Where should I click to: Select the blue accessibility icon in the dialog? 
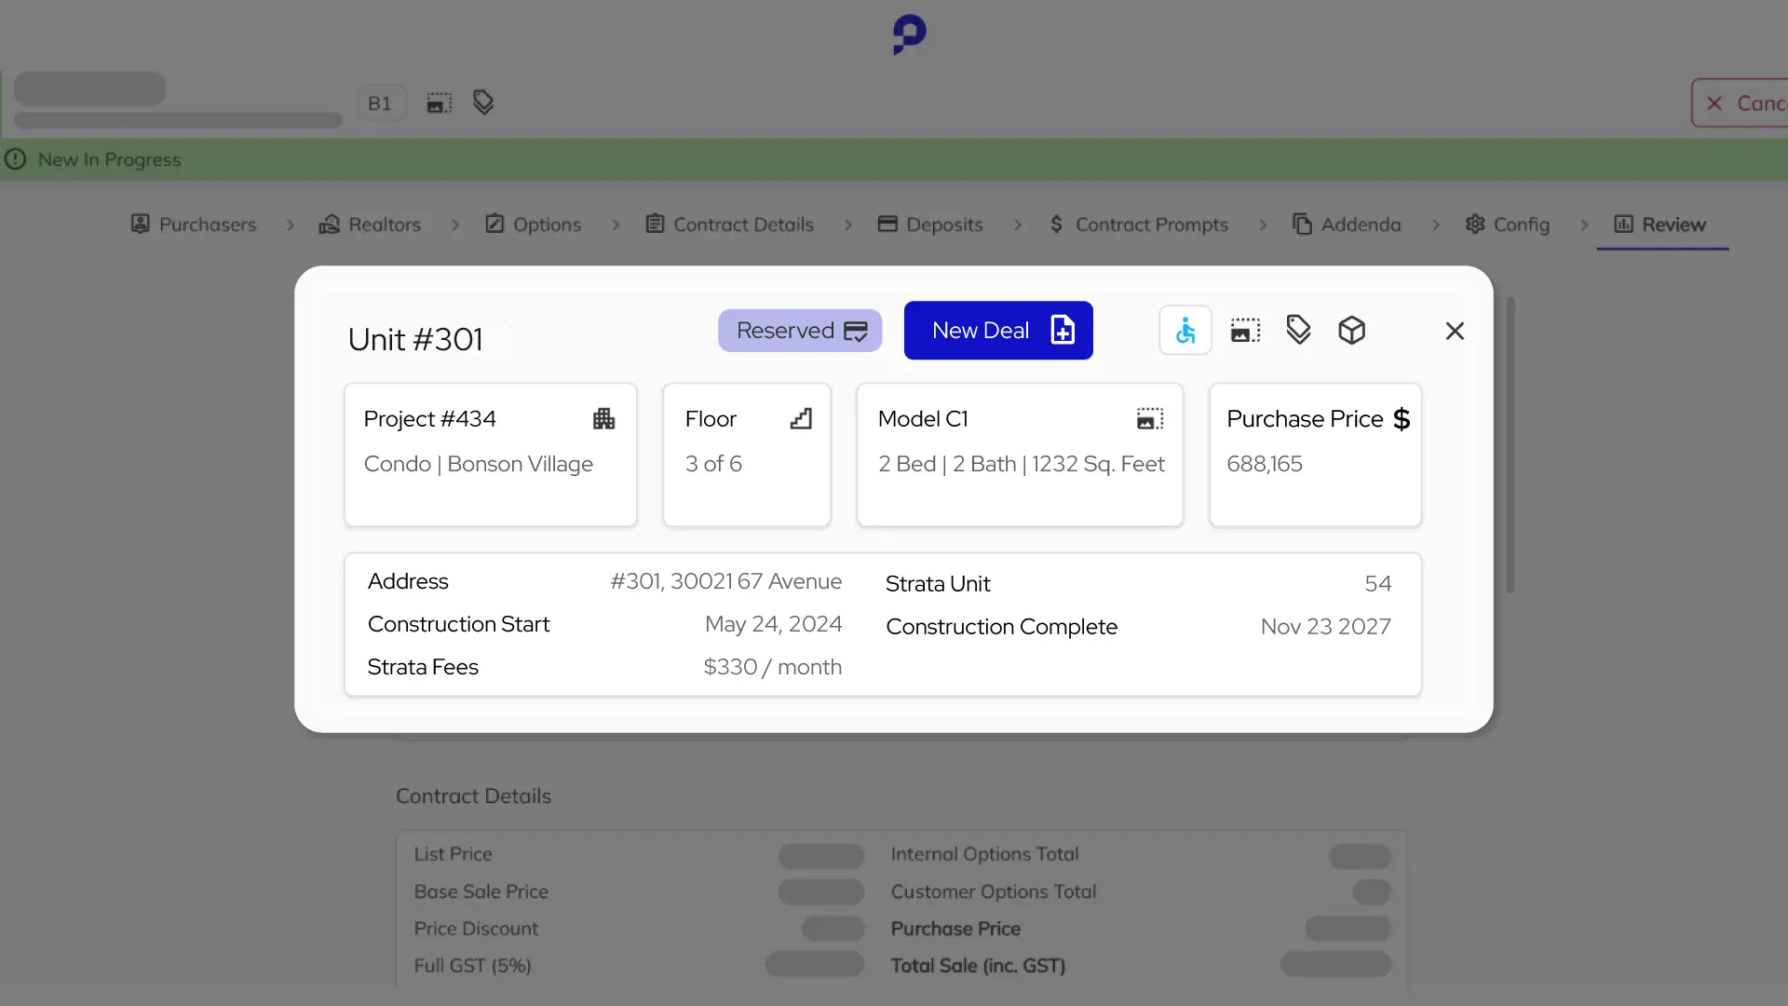1185,330
